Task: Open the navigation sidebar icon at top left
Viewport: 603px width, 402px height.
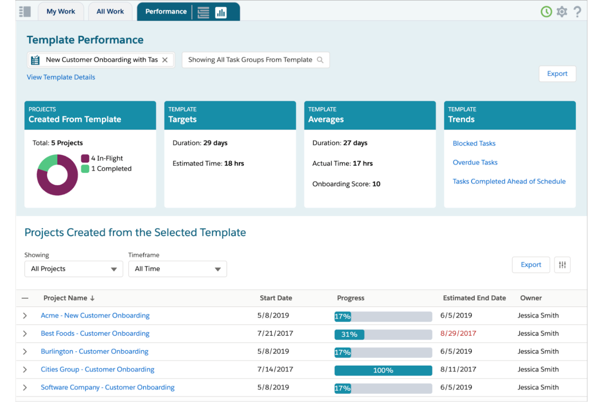Action: click(x=25, y=11)
